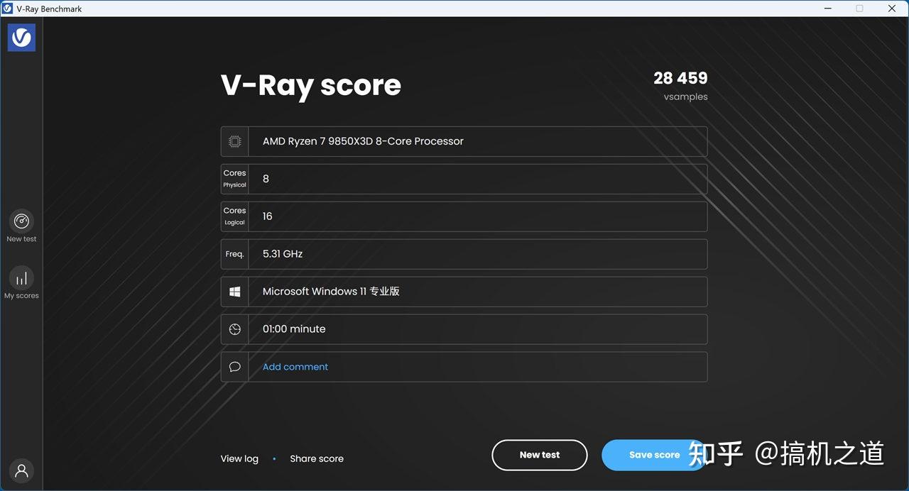Click the V-Ray logo in the sidebar
Viewport: 909px width, 491px height.
(21, 38)
